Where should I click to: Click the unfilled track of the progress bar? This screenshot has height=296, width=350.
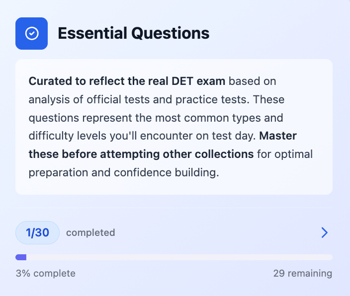179,257
